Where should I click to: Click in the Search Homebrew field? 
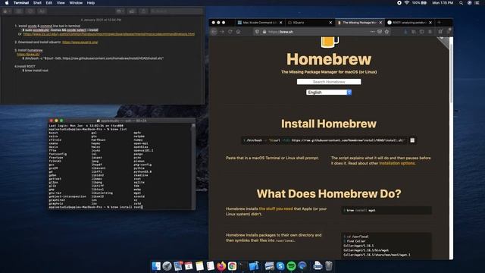(329, 82)
